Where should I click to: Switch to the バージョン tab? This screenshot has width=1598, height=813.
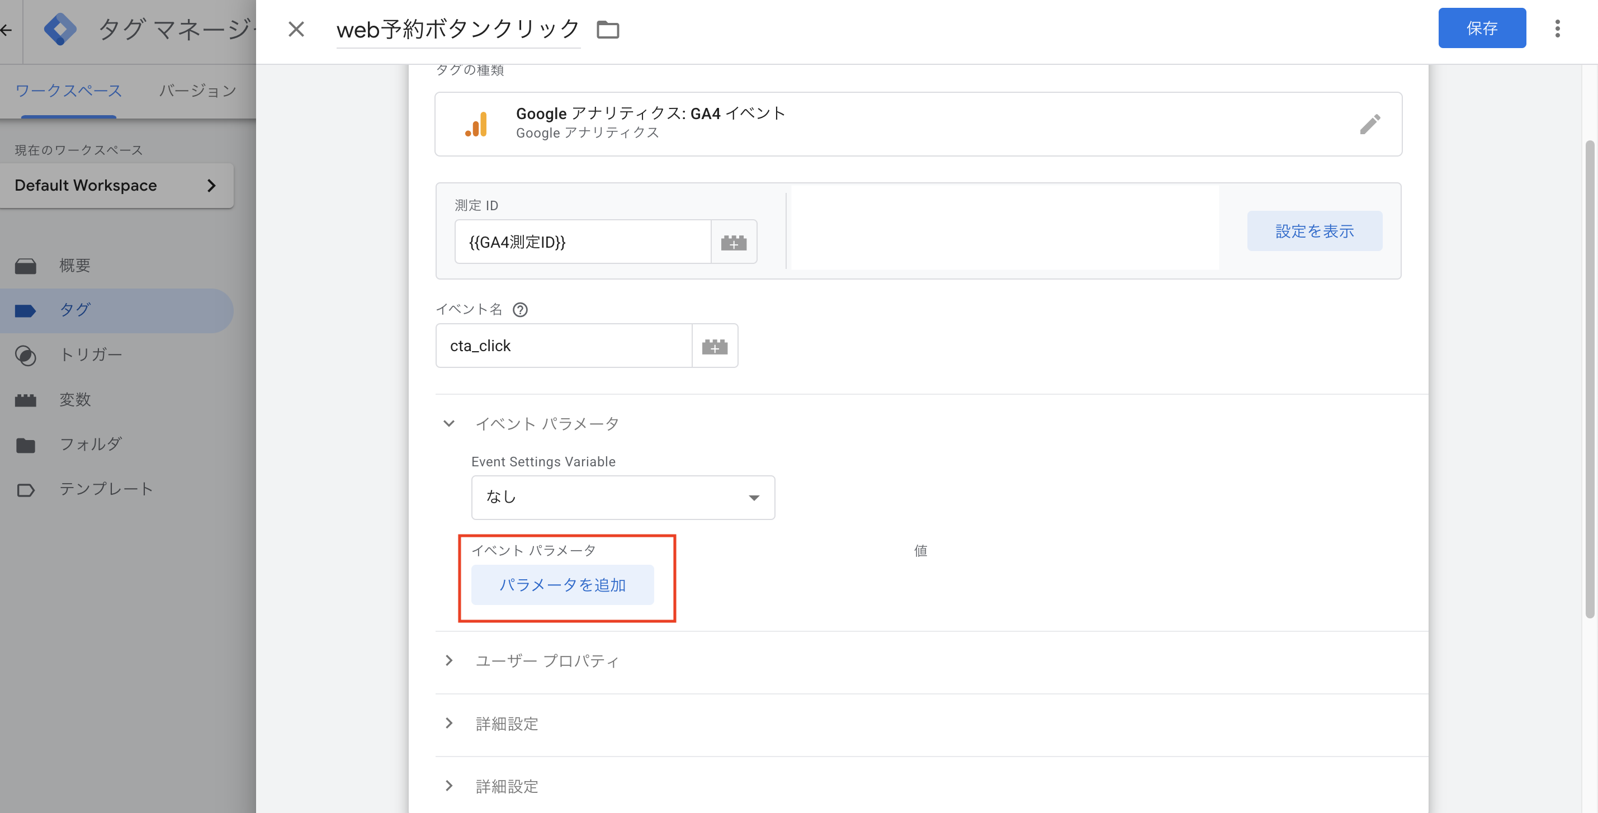[197, 91]
